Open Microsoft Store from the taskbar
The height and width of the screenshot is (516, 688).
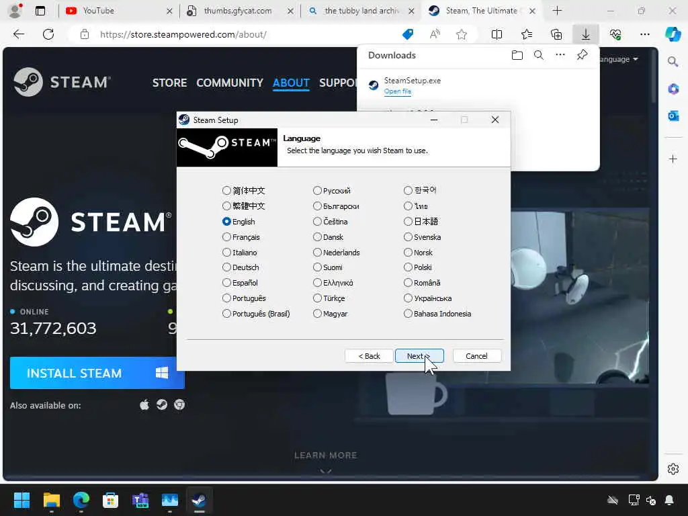click(x=110, y=500)
